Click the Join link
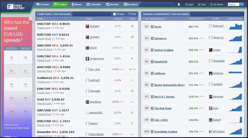 (x=202, y=4)
